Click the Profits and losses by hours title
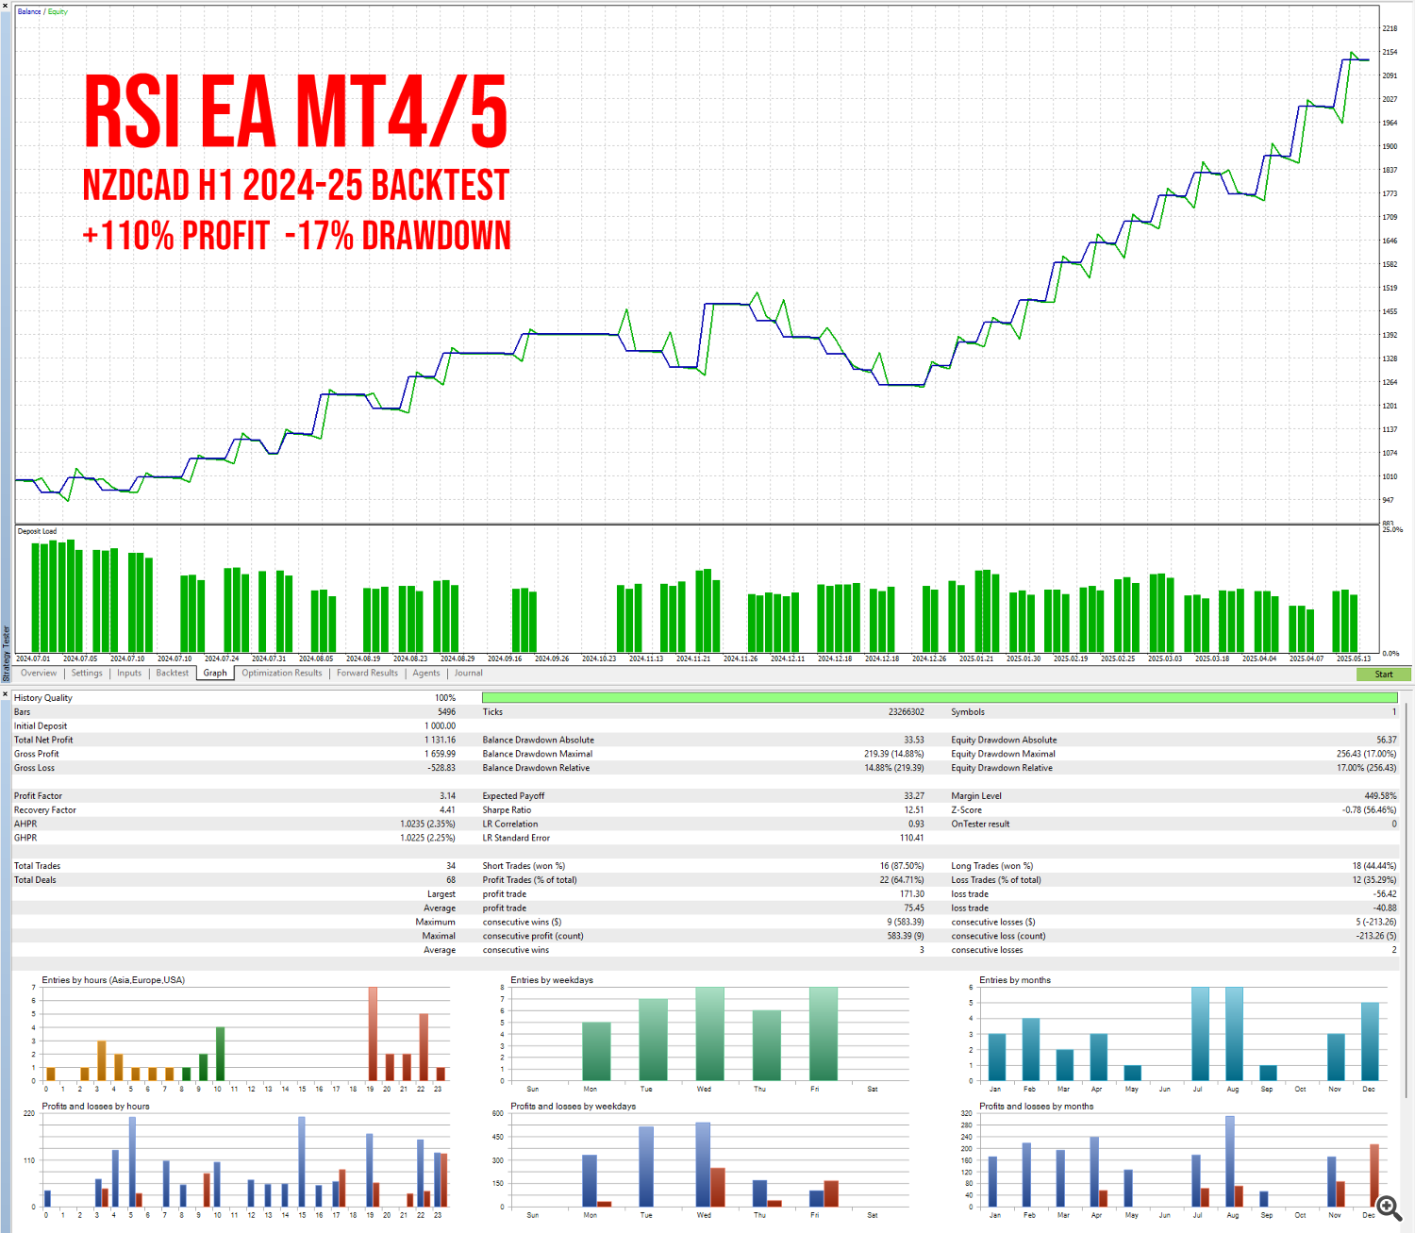 point(95,1107)
